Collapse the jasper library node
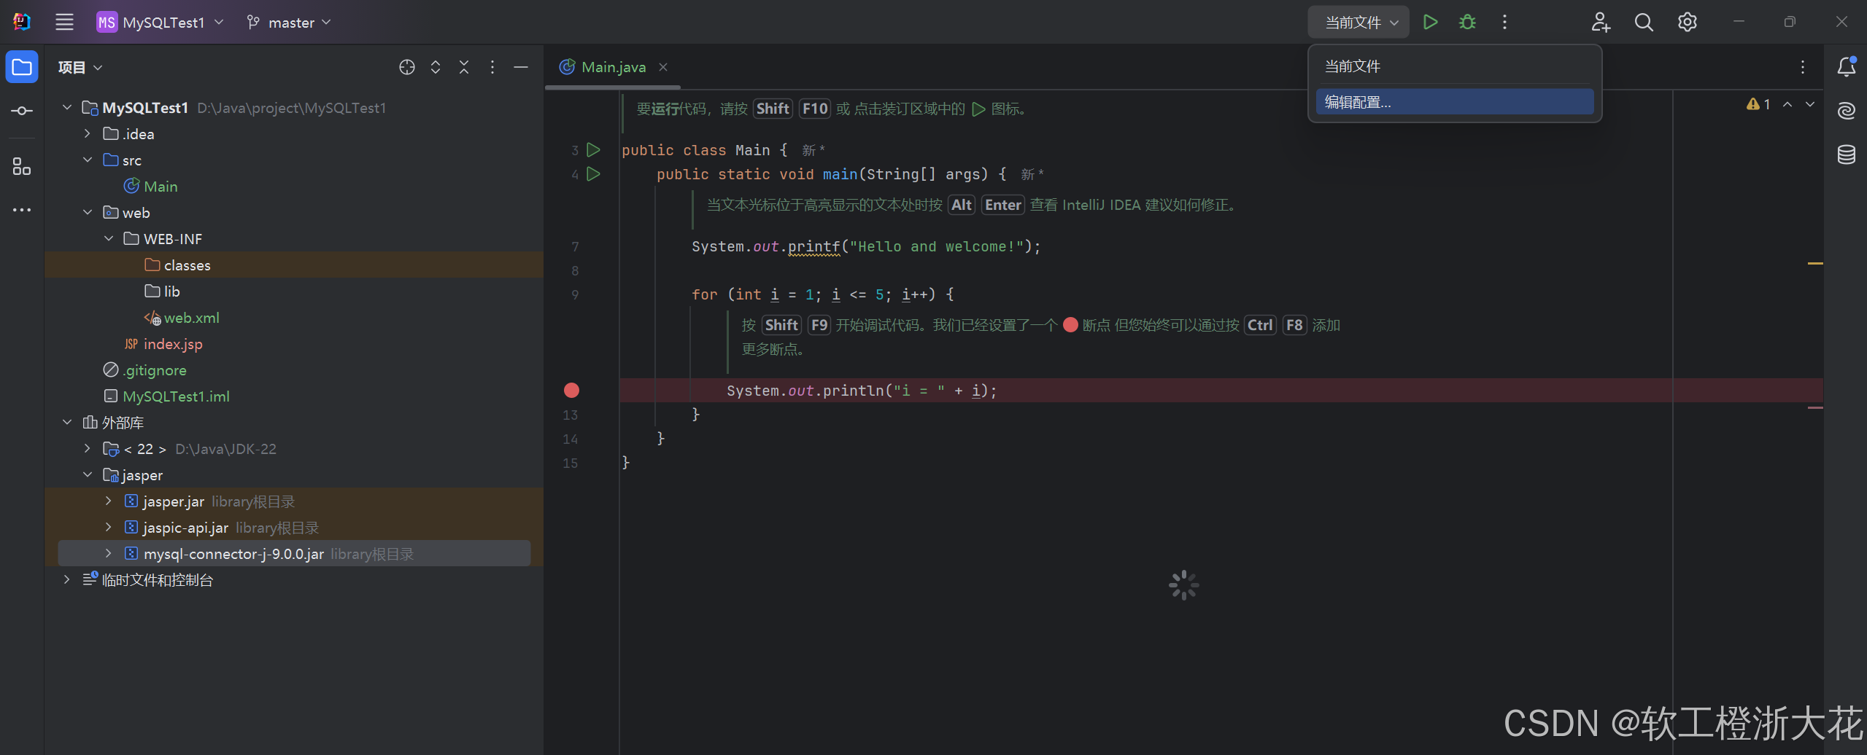The height and width of the screenshot is (755, 1867). 88,475
